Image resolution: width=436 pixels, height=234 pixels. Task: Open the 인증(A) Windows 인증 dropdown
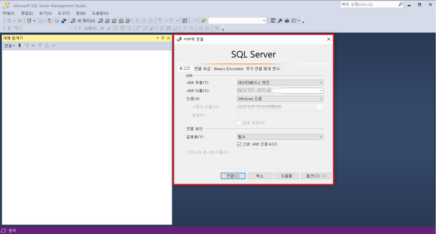(x=321, y=99)
